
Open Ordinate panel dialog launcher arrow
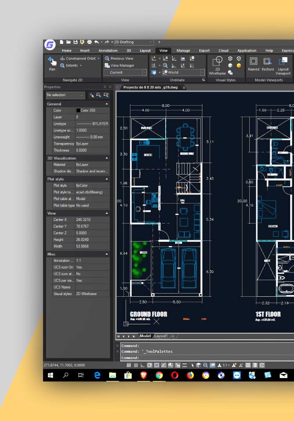[x=203, y=80]
